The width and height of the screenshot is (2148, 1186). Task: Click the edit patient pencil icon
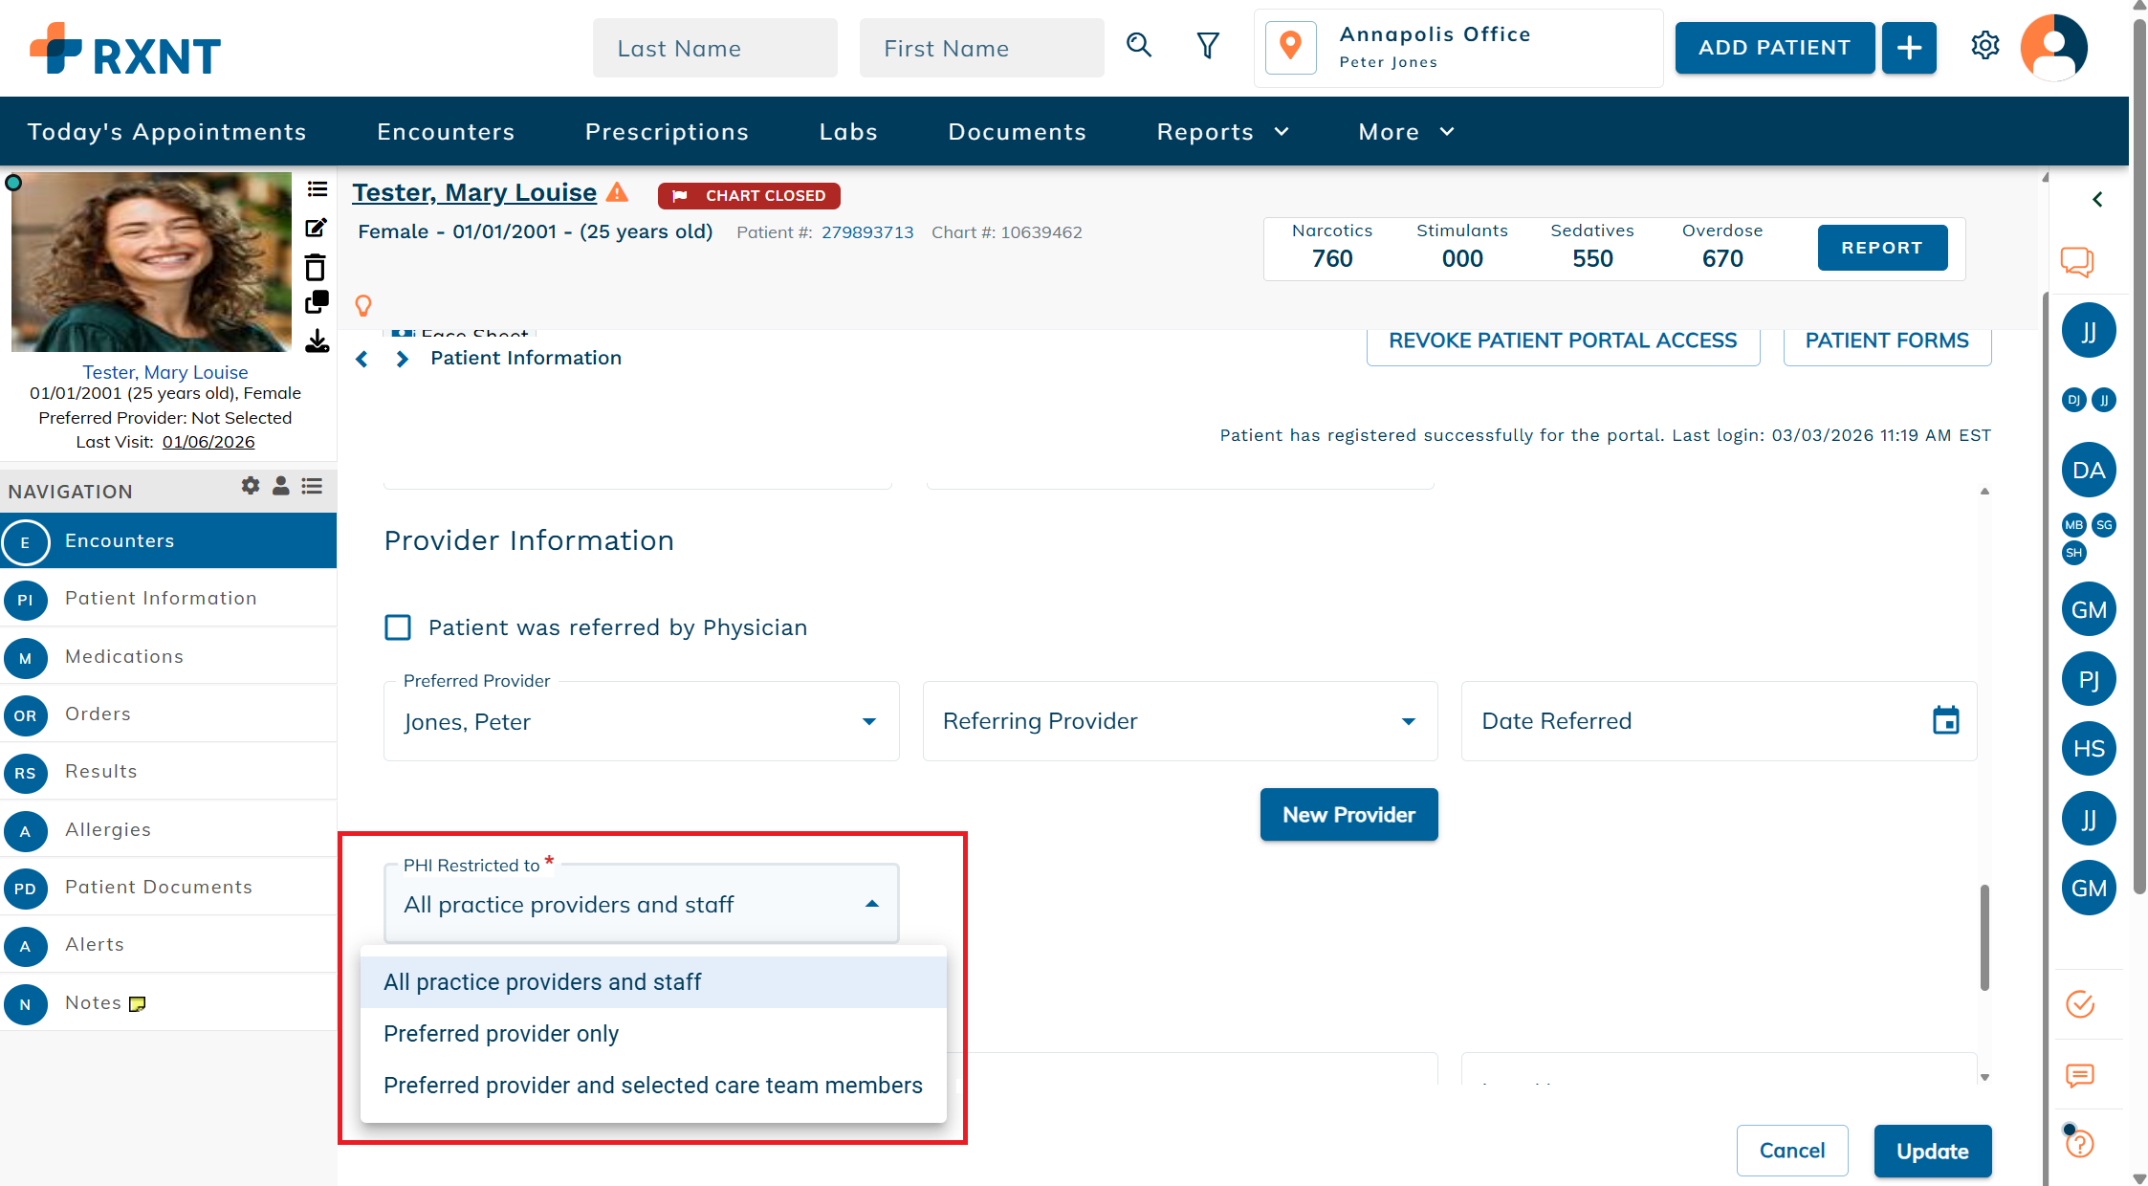(316, 228)
